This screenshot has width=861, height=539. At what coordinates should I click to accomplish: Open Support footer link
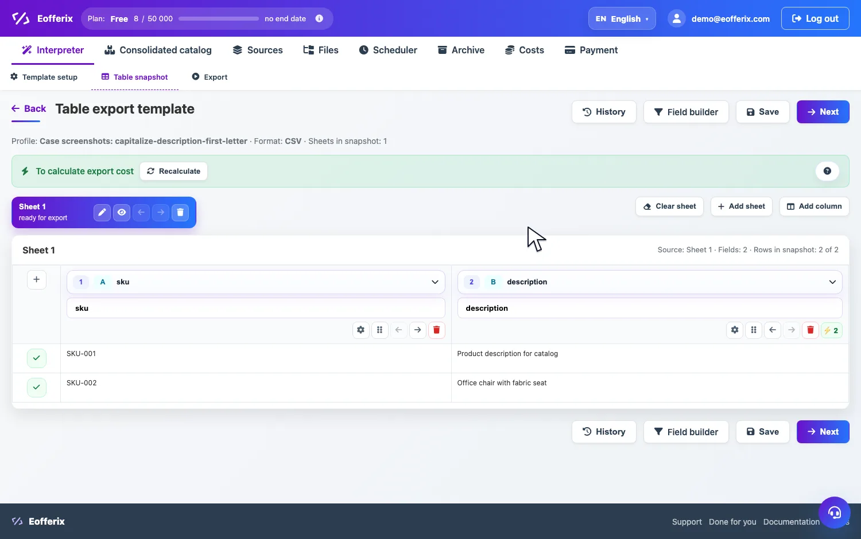(687, 522)
